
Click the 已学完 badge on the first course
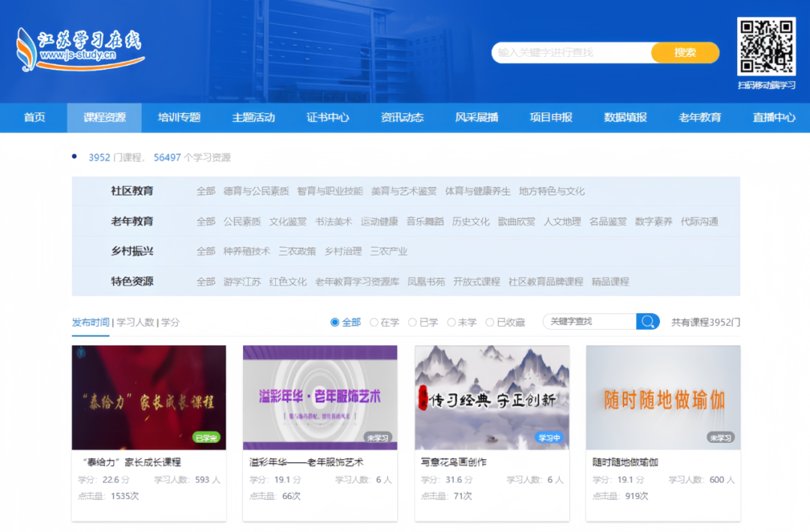(x=206, y=438)
